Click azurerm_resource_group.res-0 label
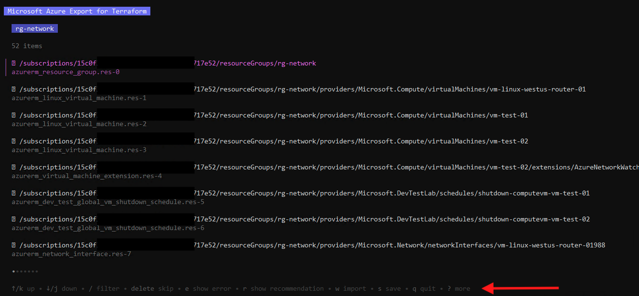639x296 pixels. pos(66,72)
